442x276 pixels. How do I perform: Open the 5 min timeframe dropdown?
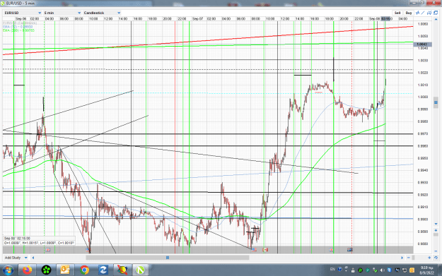point(62,13)
